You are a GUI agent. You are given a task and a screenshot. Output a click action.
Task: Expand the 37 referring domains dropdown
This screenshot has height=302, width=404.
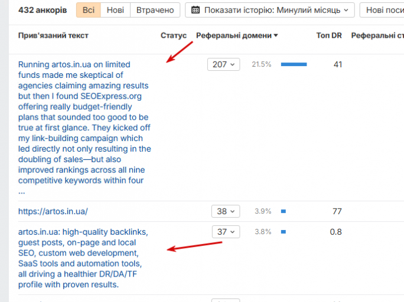(x=226, y=232)
